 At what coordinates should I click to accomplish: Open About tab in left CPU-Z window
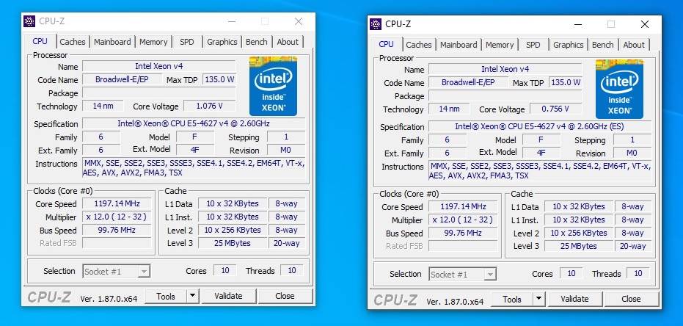(x=288, y=42)
